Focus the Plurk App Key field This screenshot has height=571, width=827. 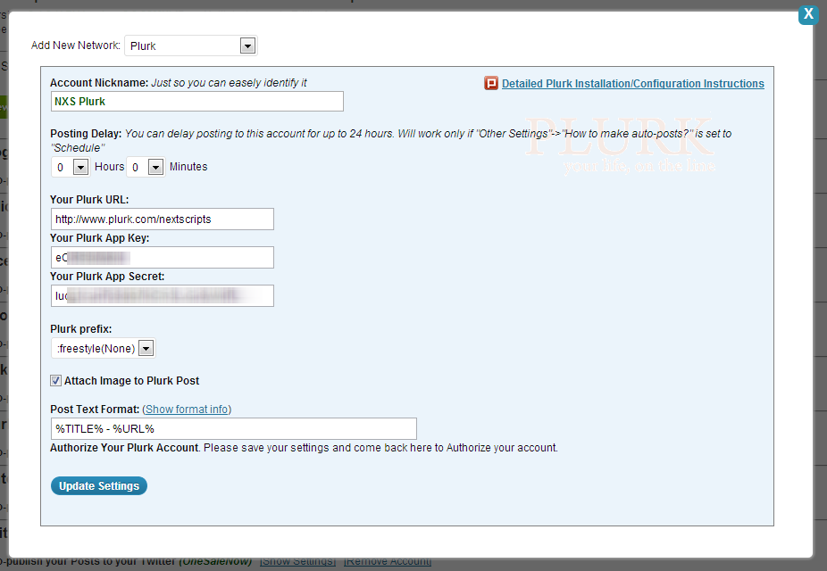tap(163, 258)
